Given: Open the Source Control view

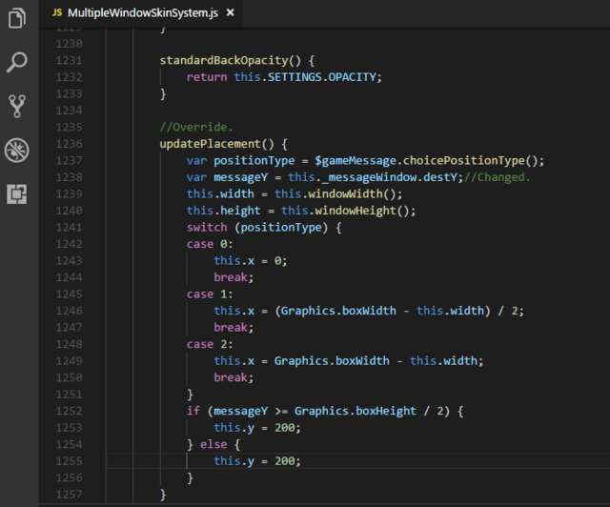Looking at the screenshot, I should click(17, 106).
